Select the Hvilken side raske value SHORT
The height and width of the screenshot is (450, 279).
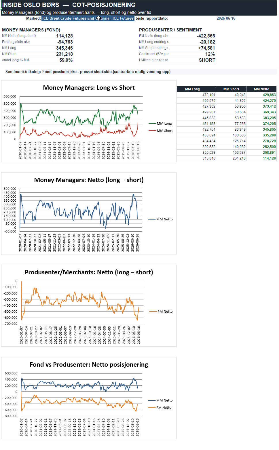pyautogui.click(x=207, y=60)
